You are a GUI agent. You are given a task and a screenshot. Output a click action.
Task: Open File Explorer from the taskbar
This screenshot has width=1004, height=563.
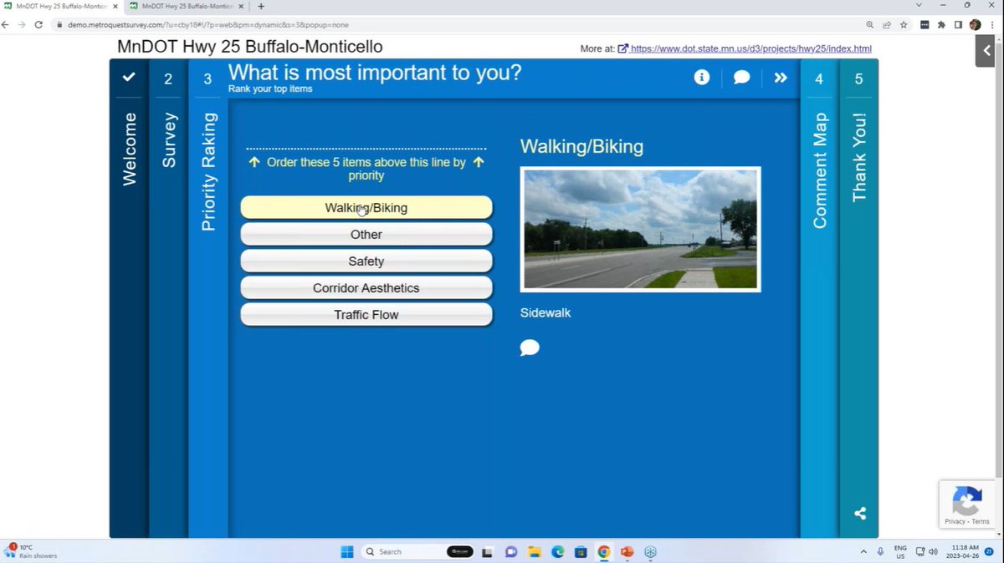[535, 551]
